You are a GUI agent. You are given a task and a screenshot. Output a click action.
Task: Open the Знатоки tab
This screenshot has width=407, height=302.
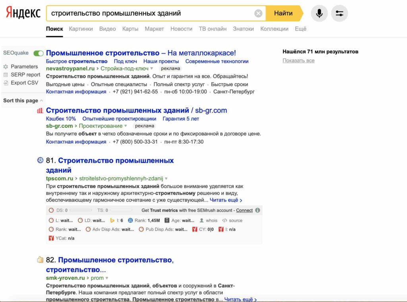(243, 29)
